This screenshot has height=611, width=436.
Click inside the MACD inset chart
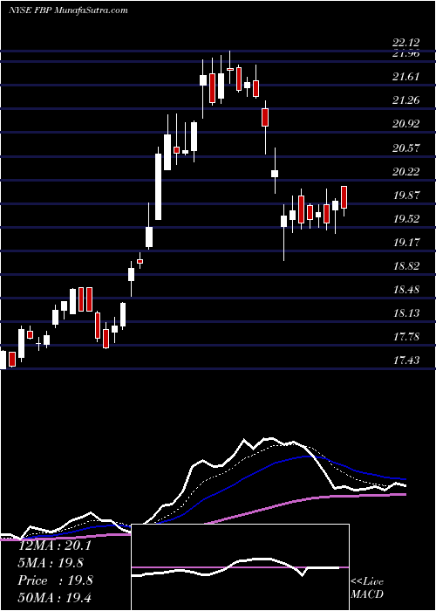(240, 567)
